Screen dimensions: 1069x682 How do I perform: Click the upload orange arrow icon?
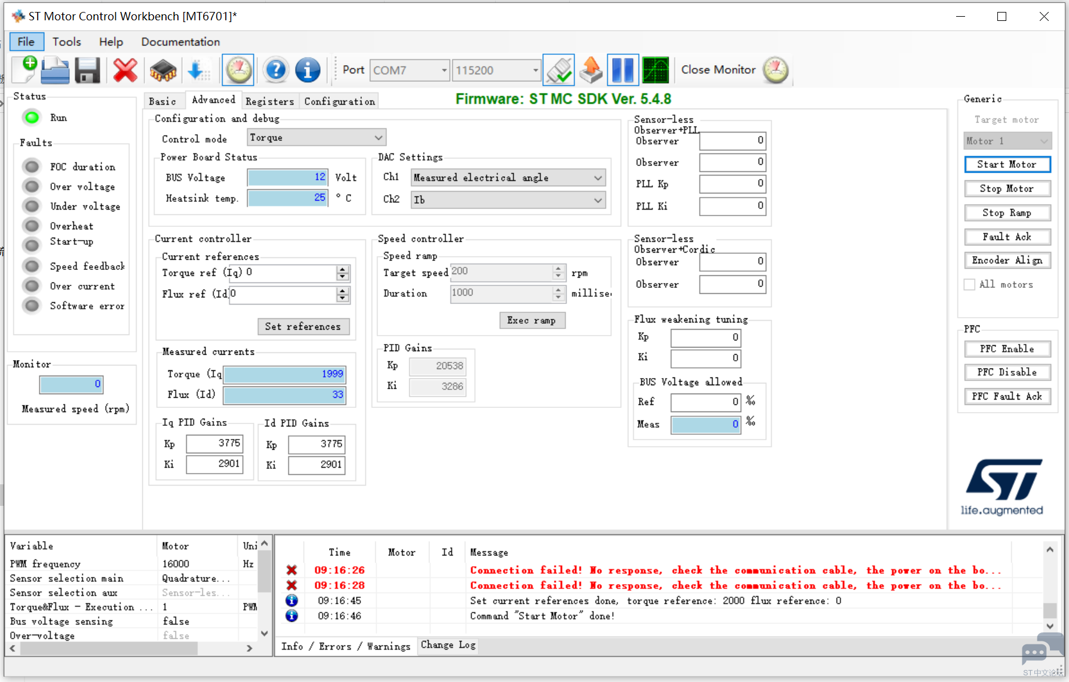591,70
